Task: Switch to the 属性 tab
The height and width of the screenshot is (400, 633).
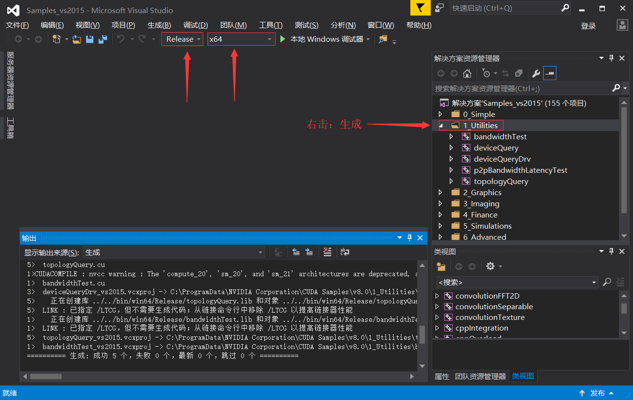Action: (x=442, y=376)
